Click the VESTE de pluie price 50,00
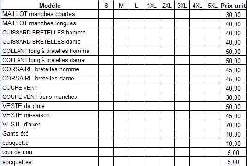The height and width of the screenshot is (166, 247). point(233,106)
